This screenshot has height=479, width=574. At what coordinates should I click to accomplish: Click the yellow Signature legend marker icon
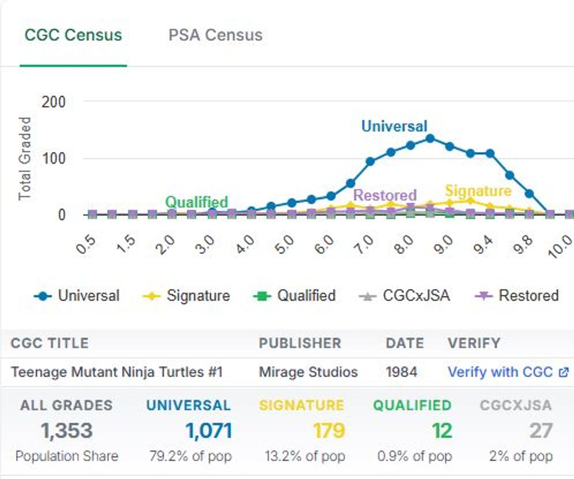point(152,296)
